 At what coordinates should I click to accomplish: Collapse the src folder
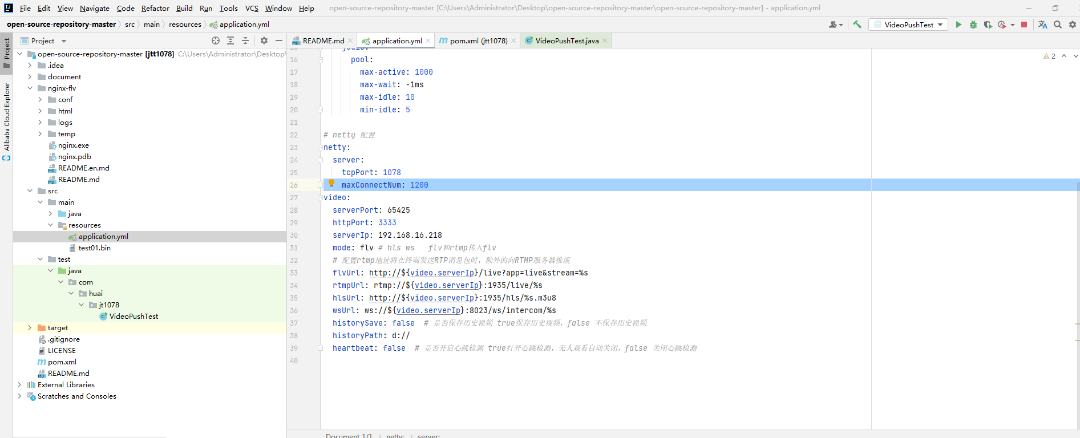(30, 191)
